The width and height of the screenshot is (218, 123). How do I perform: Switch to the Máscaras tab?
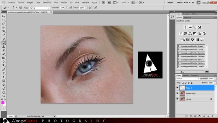pos(187,17)
